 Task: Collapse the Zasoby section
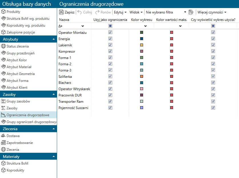point(54,94)
